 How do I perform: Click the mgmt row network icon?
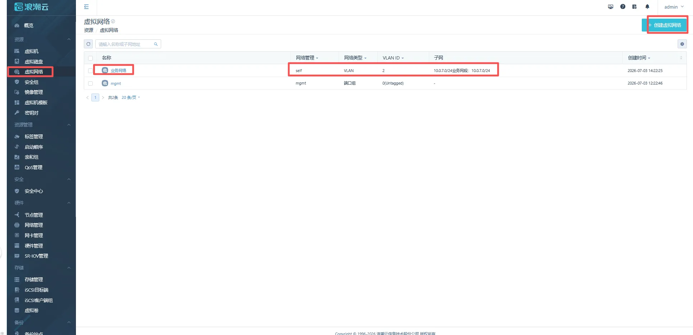pyautogui.click(x=105, y=83)
